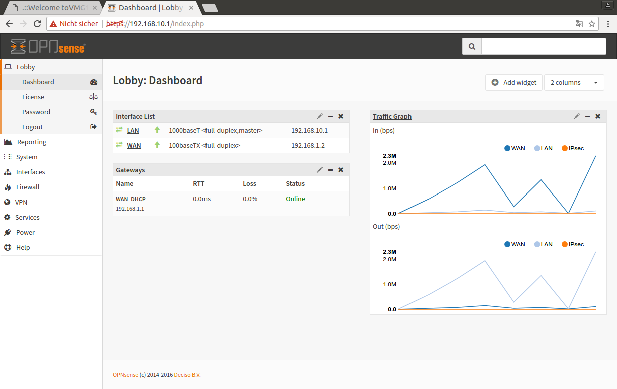Minimize the Gateways widget

pos(330,170)
